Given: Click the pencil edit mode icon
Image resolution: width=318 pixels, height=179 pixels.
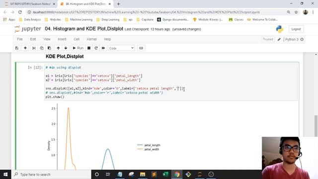Looking at the screenshot, I should coord(279,39).
